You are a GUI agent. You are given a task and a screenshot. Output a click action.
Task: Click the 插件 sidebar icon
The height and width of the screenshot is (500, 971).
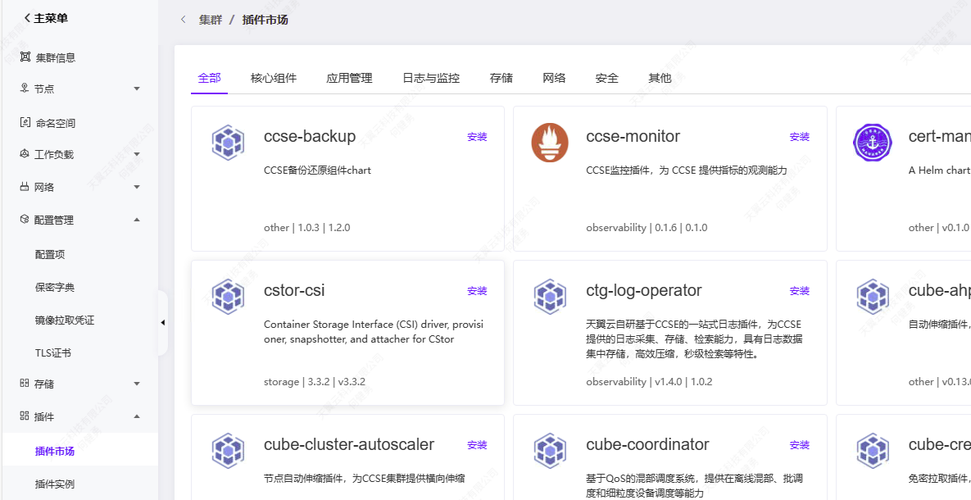[24, 416]
